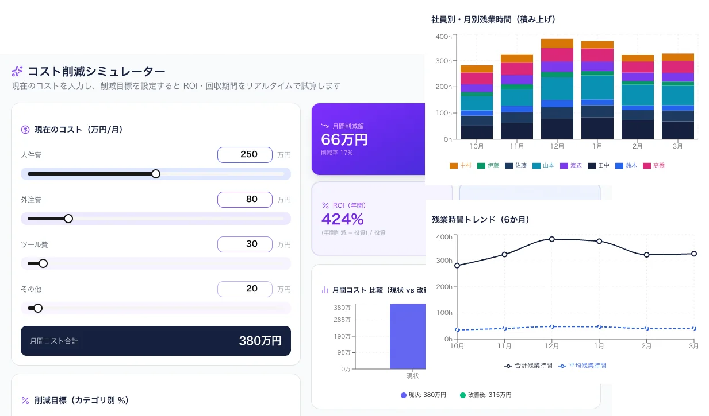Click the 現状 bar in monthly cost chart

(x=407, y=336)
